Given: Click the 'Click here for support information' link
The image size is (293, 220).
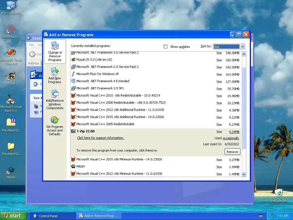Looking at the screenshot, I should (100, 138).
